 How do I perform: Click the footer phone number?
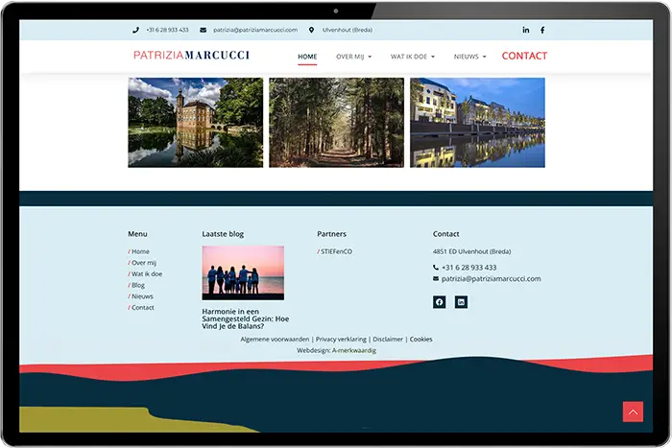point(469,268)
